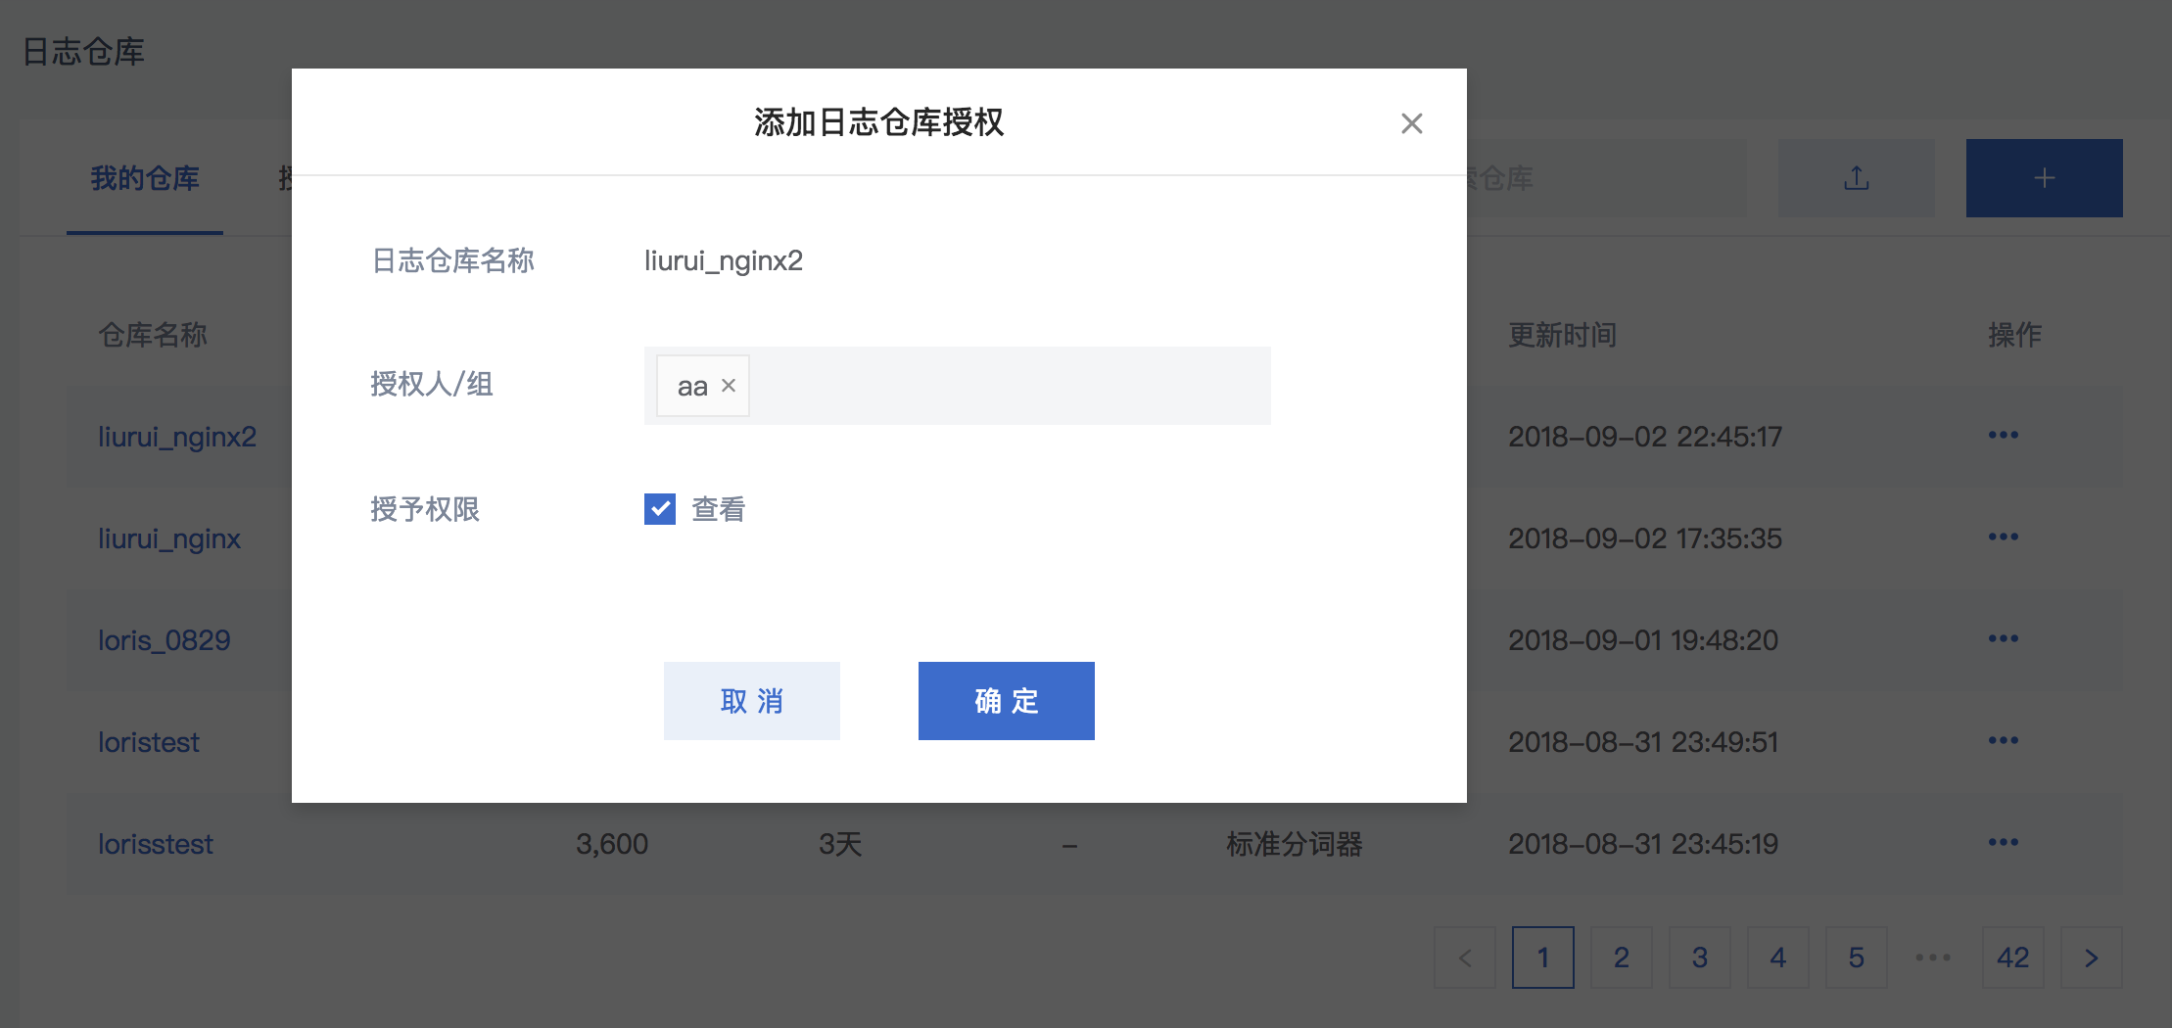The width and height of the screenshot is (2172, 1028).
Task: Open the liurui_nginx repository link
Action: 169,538
